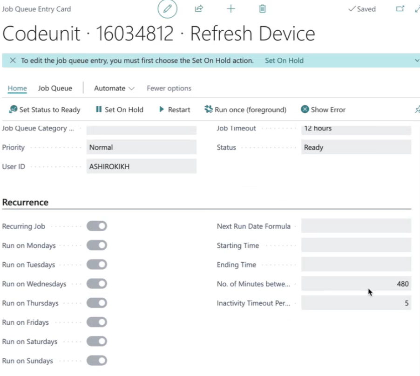Click the pencil edit icon
This screenshot has width=420, height=376.
click(168, 9)
